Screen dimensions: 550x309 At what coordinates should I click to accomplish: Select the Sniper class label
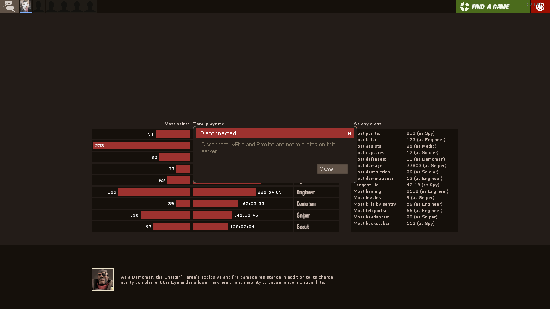point(303,215)
